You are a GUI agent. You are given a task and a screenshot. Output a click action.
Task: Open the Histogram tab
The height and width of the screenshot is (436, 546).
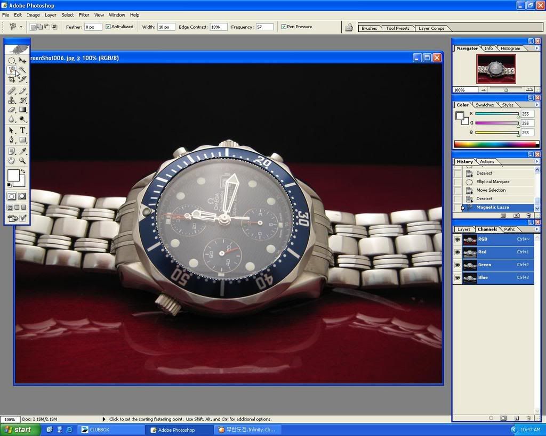click(510, 48)
